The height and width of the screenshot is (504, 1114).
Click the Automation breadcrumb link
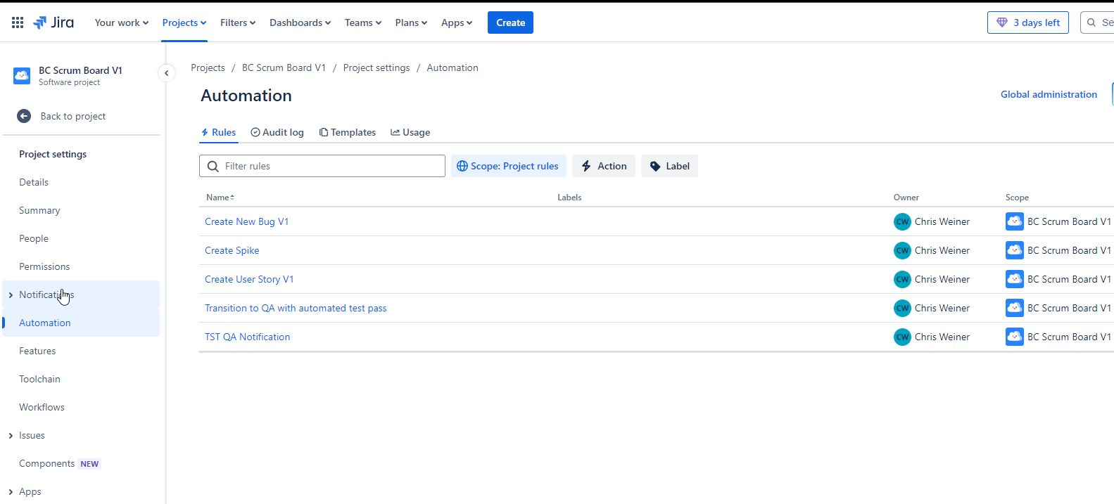click(x=452, y=67)
